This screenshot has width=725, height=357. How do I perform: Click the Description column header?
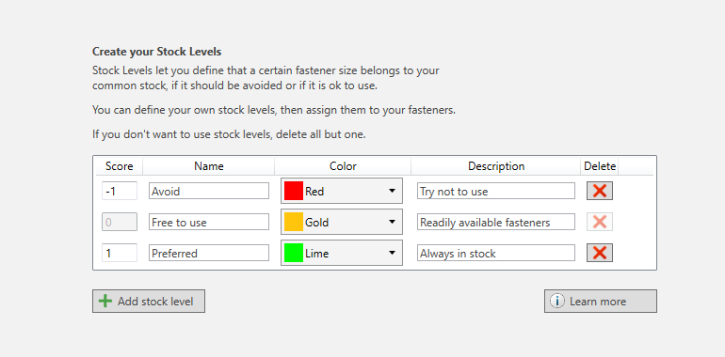496,166
